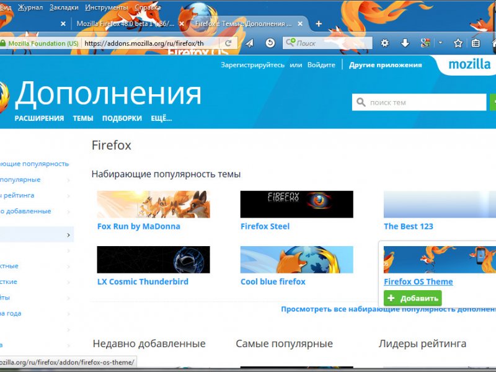Reload the page with the refresh icon

228,43
